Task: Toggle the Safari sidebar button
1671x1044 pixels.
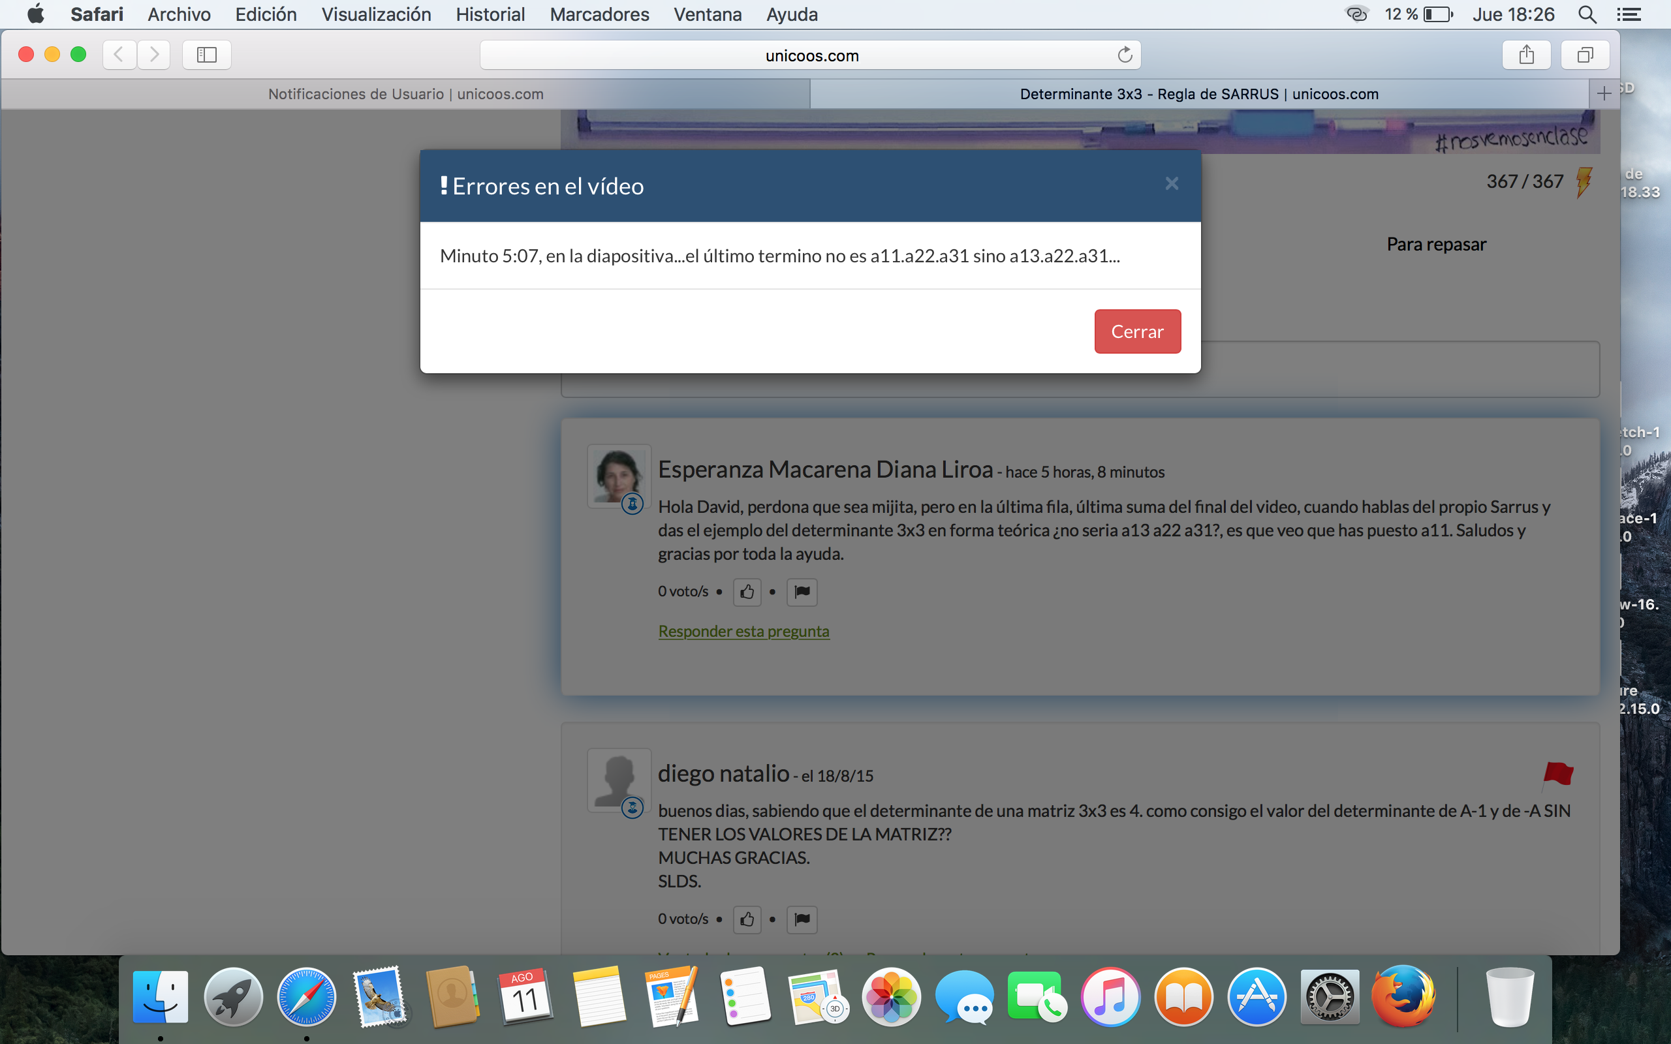Action: coord(206,55)
